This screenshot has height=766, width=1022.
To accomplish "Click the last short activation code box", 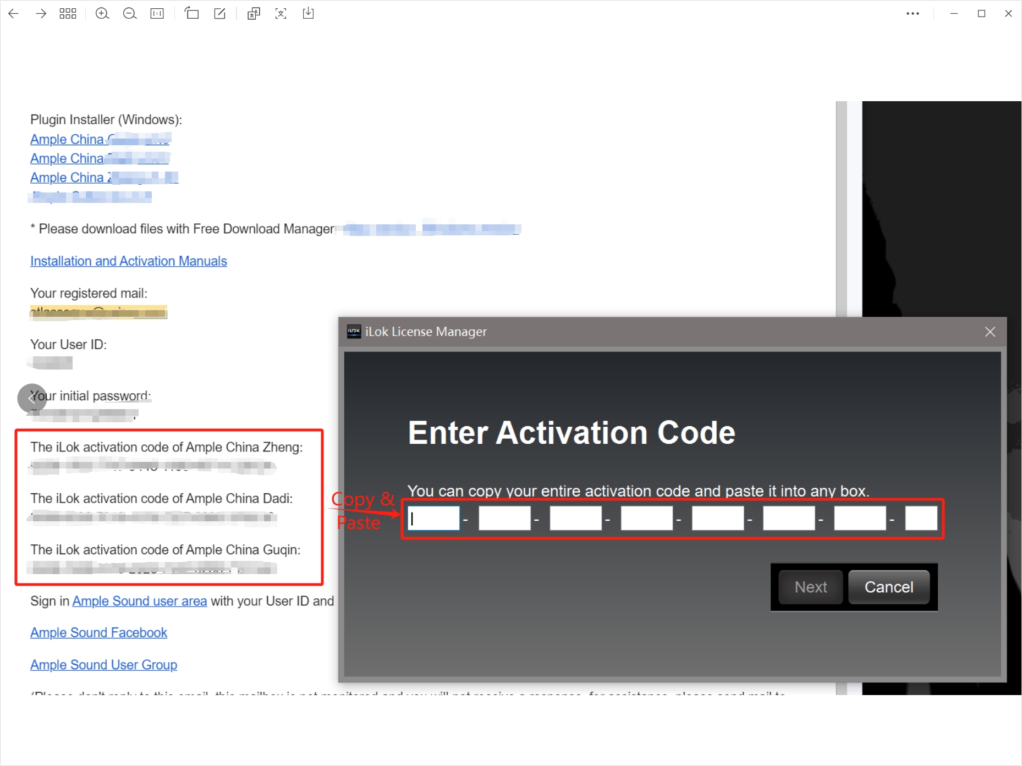I will (x=921, y=519).
